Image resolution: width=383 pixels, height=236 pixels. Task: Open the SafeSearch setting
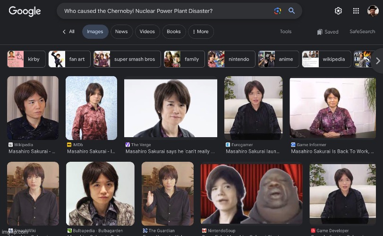point(362,32)
